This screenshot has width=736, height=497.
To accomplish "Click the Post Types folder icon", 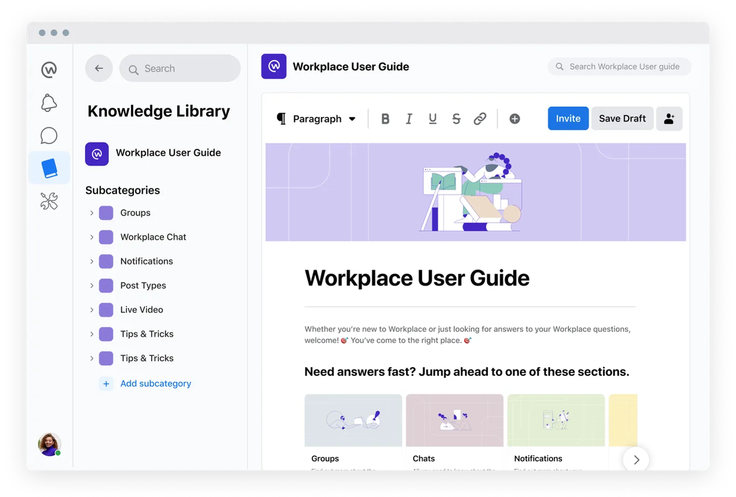I will point(106,286).
